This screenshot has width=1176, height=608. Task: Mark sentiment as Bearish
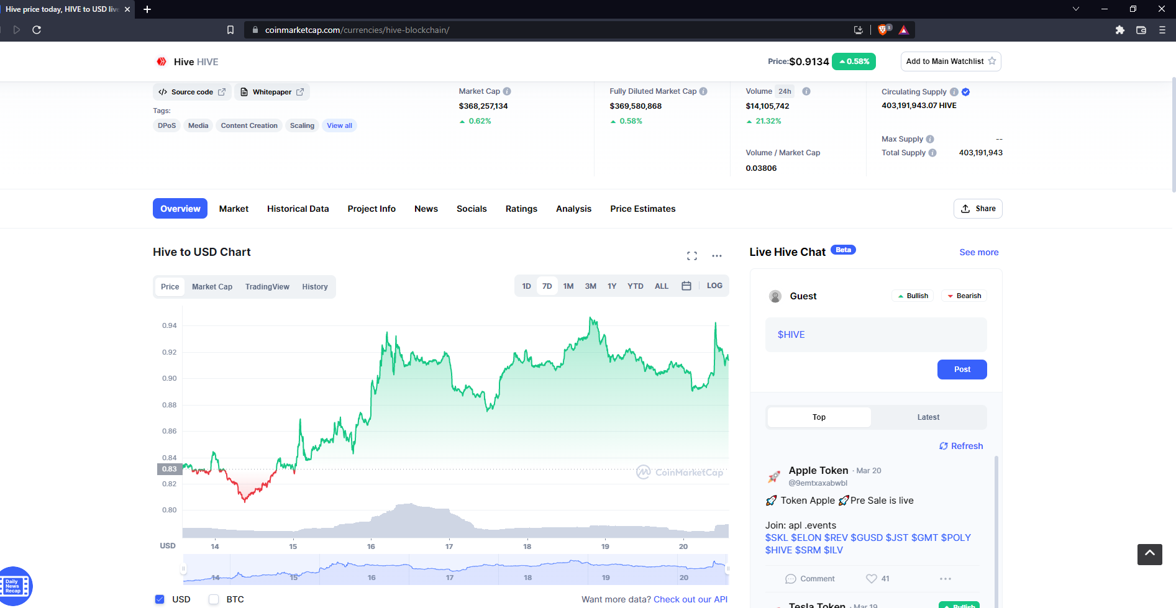point(964,296)
